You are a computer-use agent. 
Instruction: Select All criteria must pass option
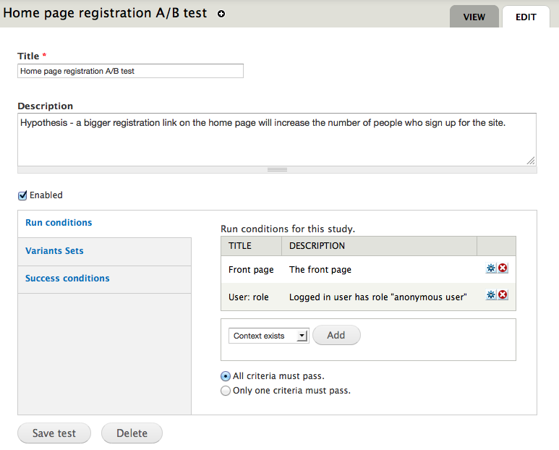point(226,376)
